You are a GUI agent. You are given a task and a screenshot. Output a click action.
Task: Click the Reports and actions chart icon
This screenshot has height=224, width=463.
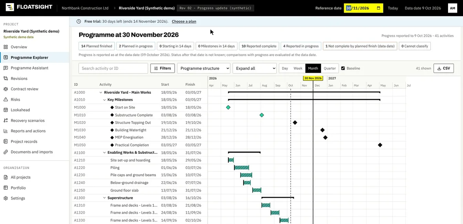coord(5,131)
